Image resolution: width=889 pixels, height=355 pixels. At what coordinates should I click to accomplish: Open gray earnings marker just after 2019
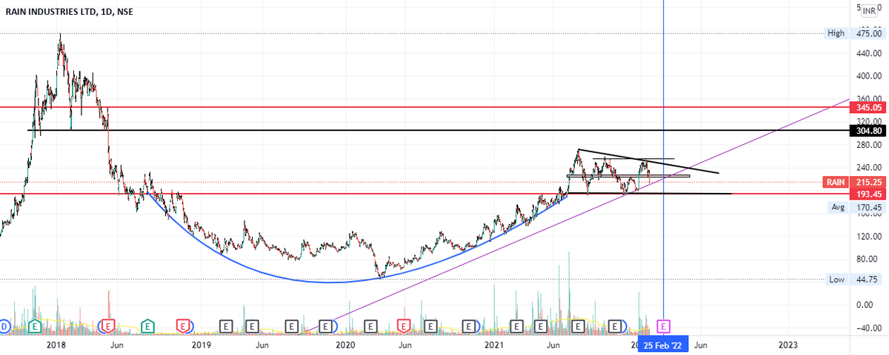tap(226, 326)
